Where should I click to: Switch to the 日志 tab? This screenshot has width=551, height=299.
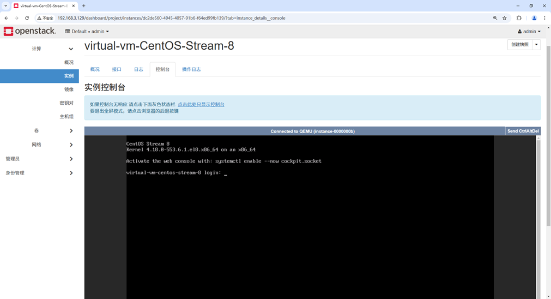(138, 69)
